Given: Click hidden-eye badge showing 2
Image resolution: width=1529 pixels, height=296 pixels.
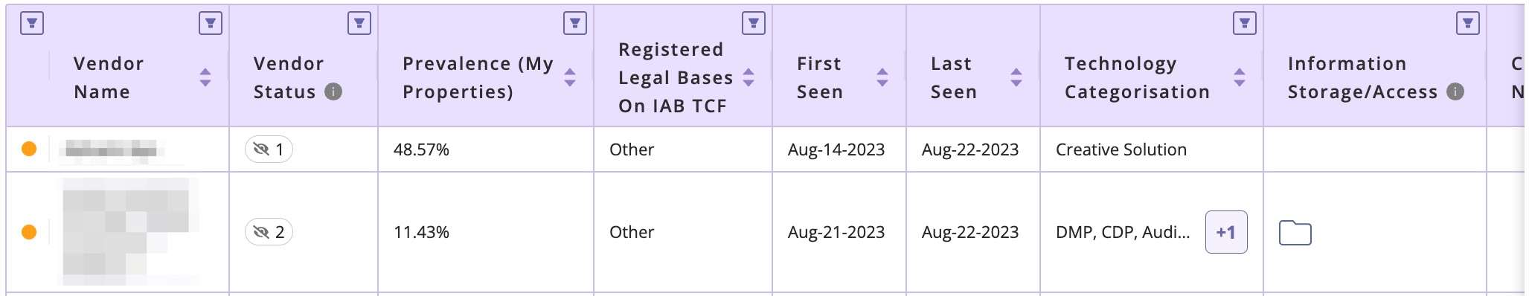Looking at the screenshot, I should pyautogui.click(x=269, y=232).
